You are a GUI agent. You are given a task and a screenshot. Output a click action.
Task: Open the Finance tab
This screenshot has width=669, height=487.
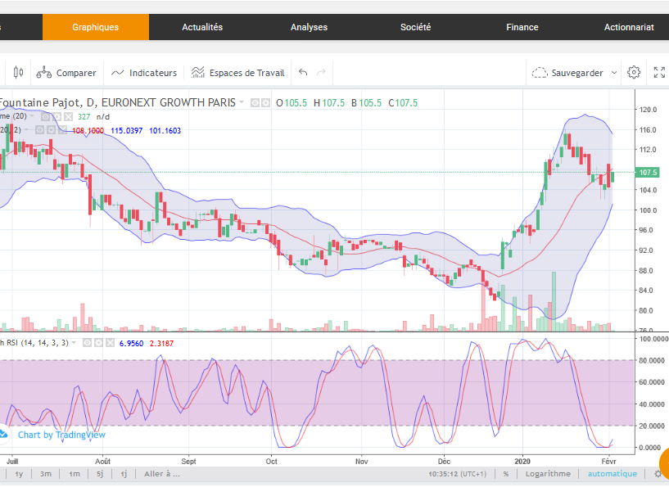522,27
